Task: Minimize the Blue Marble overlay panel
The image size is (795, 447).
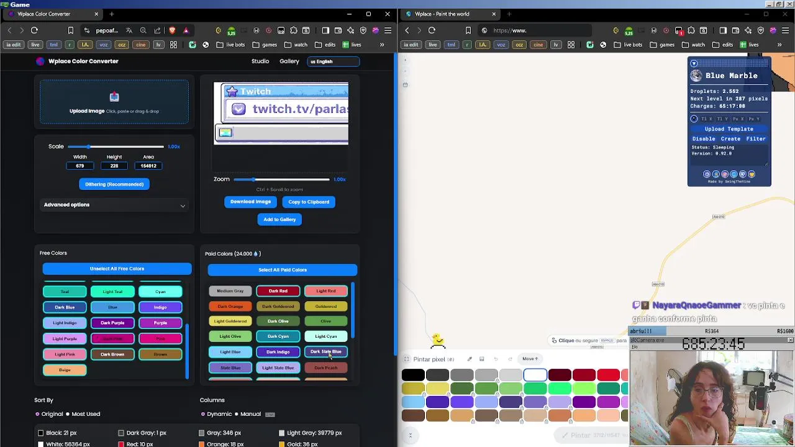Action: click(694, 63)
